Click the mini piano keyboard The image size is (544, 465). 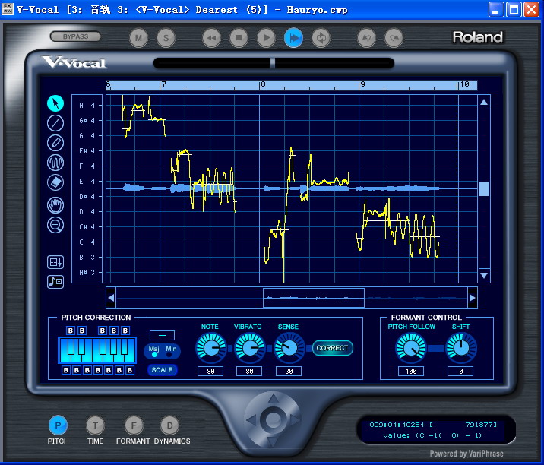(97, 350)
